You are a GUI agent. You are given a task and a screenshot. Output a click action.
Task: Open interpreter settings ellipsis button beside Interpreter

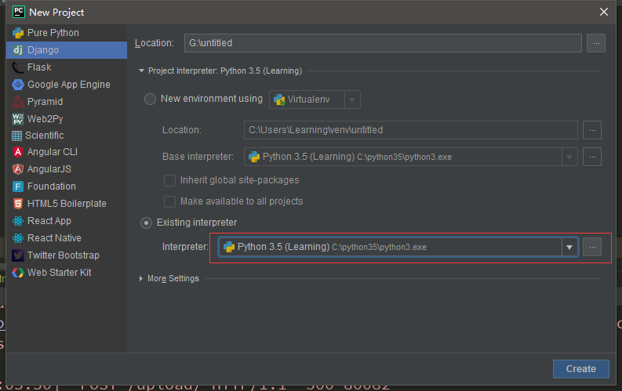[x=592, y=247]
